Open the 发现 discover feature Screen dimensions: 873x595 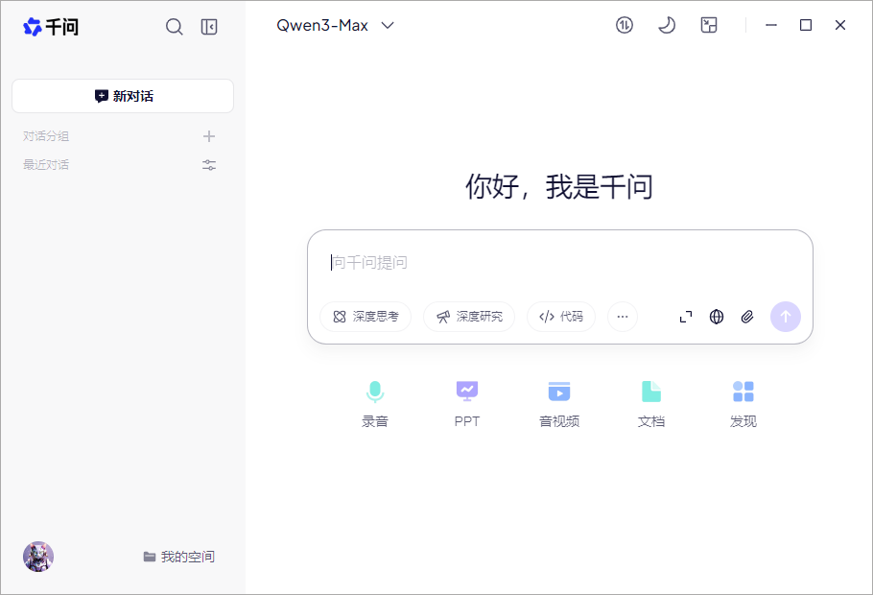pyautogui.click(x=743, y=404)
